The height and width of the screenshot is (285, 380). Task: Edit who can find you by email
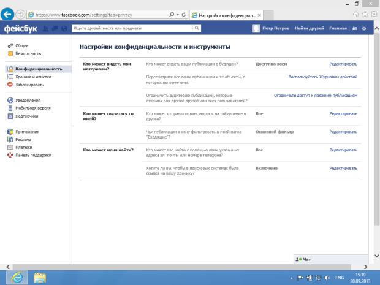343,150
